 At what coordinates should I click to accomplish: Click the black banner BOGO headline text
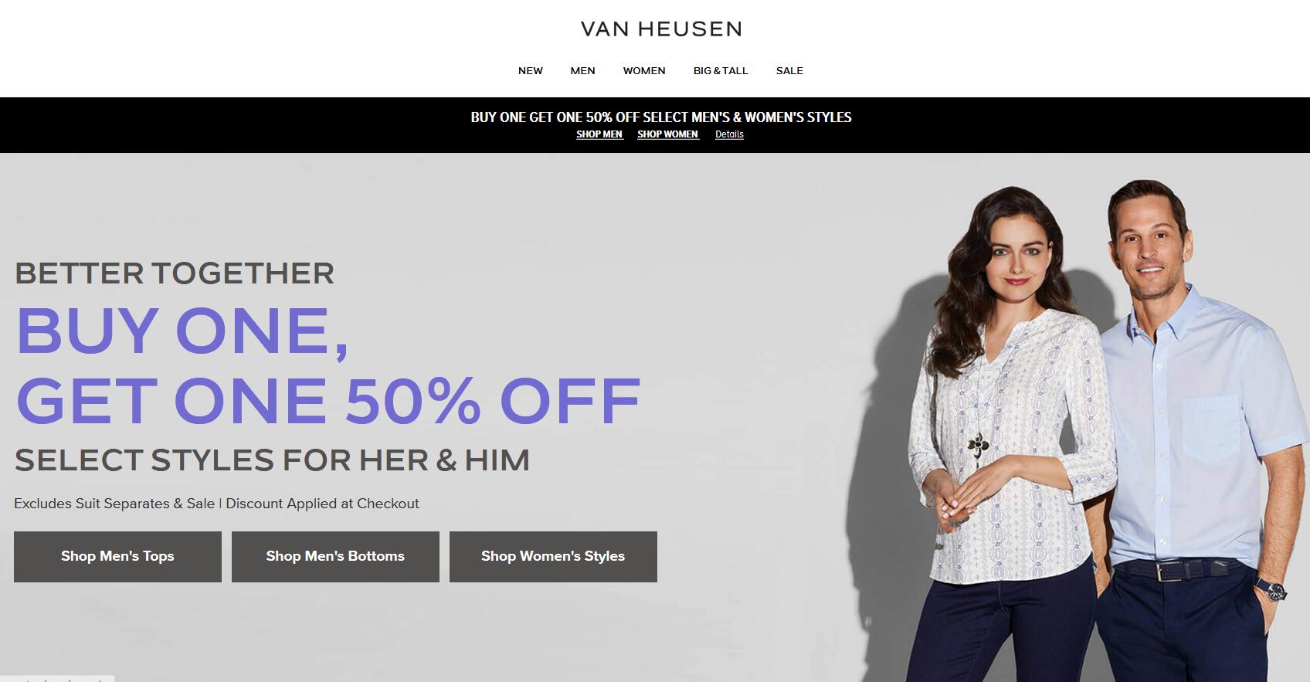661,117
